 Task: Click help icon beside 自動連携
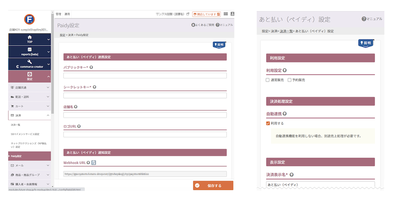pyautogui.click(x=285, y=114)
